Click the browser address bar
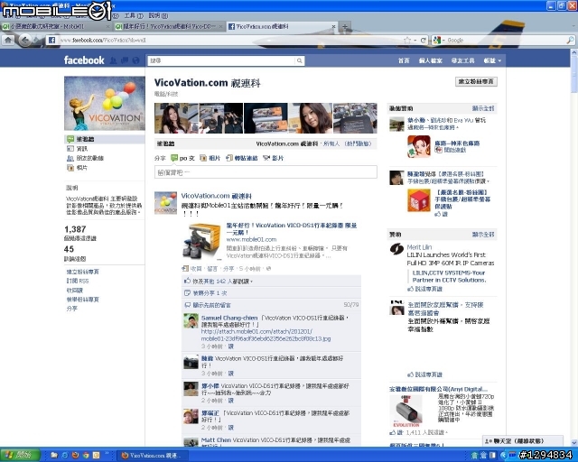The height and width of the screenshot is (462, 578). [230, 41]
